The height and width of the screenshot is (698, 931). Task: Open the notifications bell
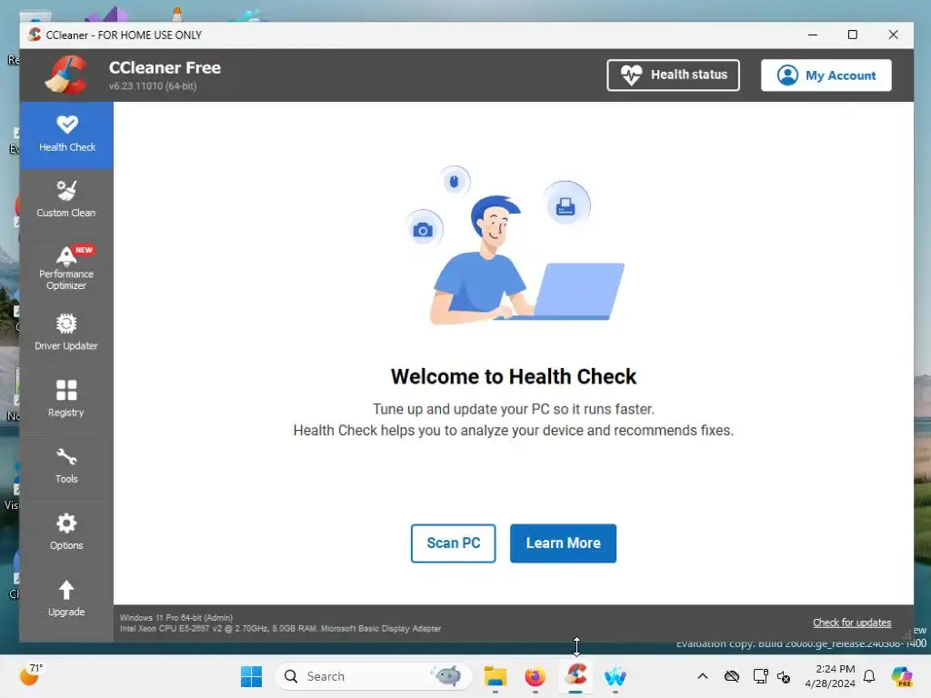click(x=869, y=676)
